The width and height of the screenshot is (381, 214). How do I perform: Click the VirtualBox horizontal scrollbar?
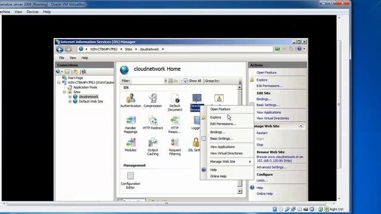167,203
